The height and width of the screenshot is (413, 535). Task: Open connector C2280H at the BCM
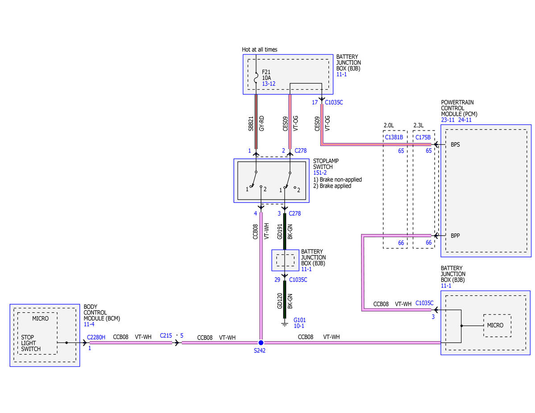pos(96,337)
